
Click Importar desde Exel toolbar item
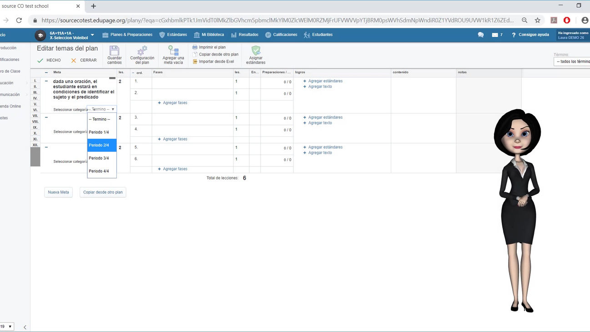click(213, 61)
